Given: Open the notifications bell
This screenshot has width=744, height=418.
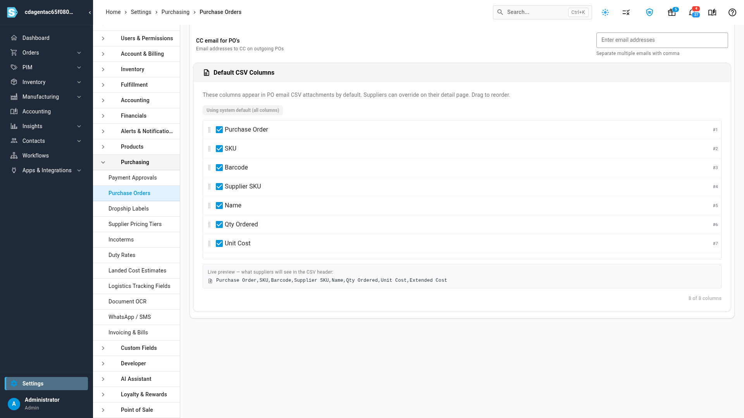Looking at the screenshot, I should 692,12.
